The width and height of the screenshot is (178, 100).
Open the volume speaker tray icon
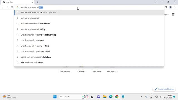click(x=160, y=97)
